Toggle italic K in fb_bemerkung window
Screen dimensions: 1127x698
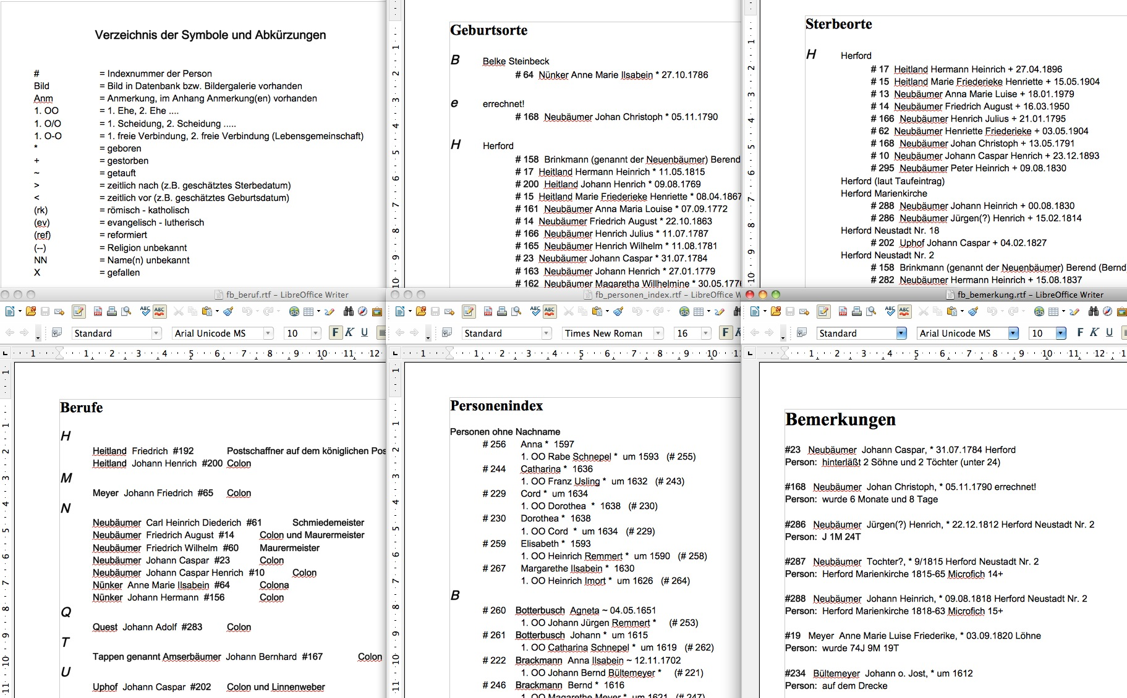click(x=1094, y=333)
